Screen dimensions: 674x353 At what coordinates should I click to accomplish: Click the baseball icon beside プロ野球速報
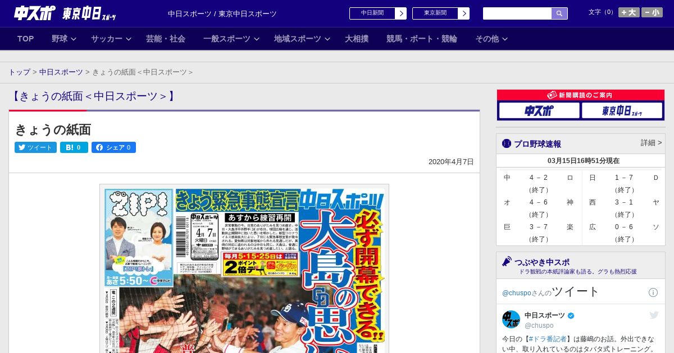tap(507, 143)
